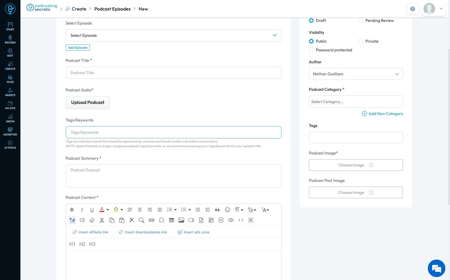Image resolution: width=450 pixels, height=280 pixels.
Task: Insert special character omega icon
Action: tap(161, 220)
